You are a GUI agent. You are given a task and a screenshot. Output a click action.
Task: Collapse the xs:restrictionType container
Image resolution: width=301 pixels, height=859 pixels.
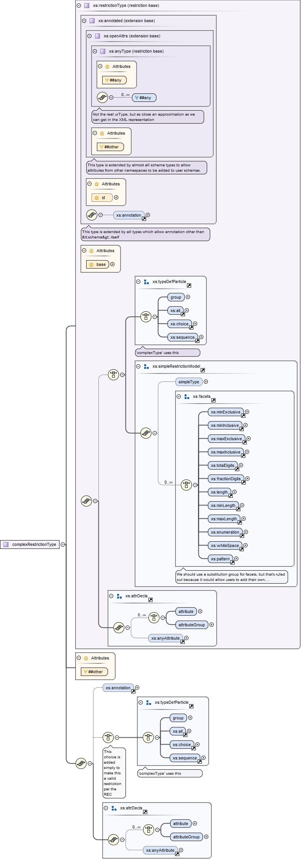79,5
